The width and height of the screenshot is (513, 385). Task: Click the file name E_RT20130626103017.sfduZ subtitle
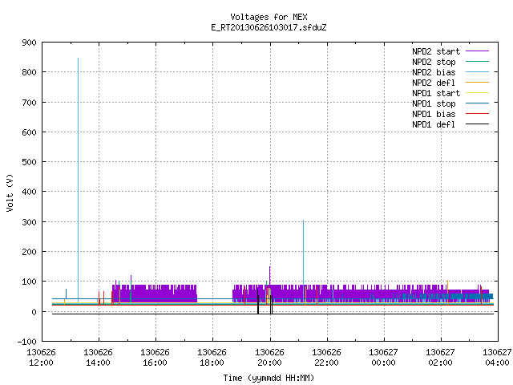[x=269, y=27]
